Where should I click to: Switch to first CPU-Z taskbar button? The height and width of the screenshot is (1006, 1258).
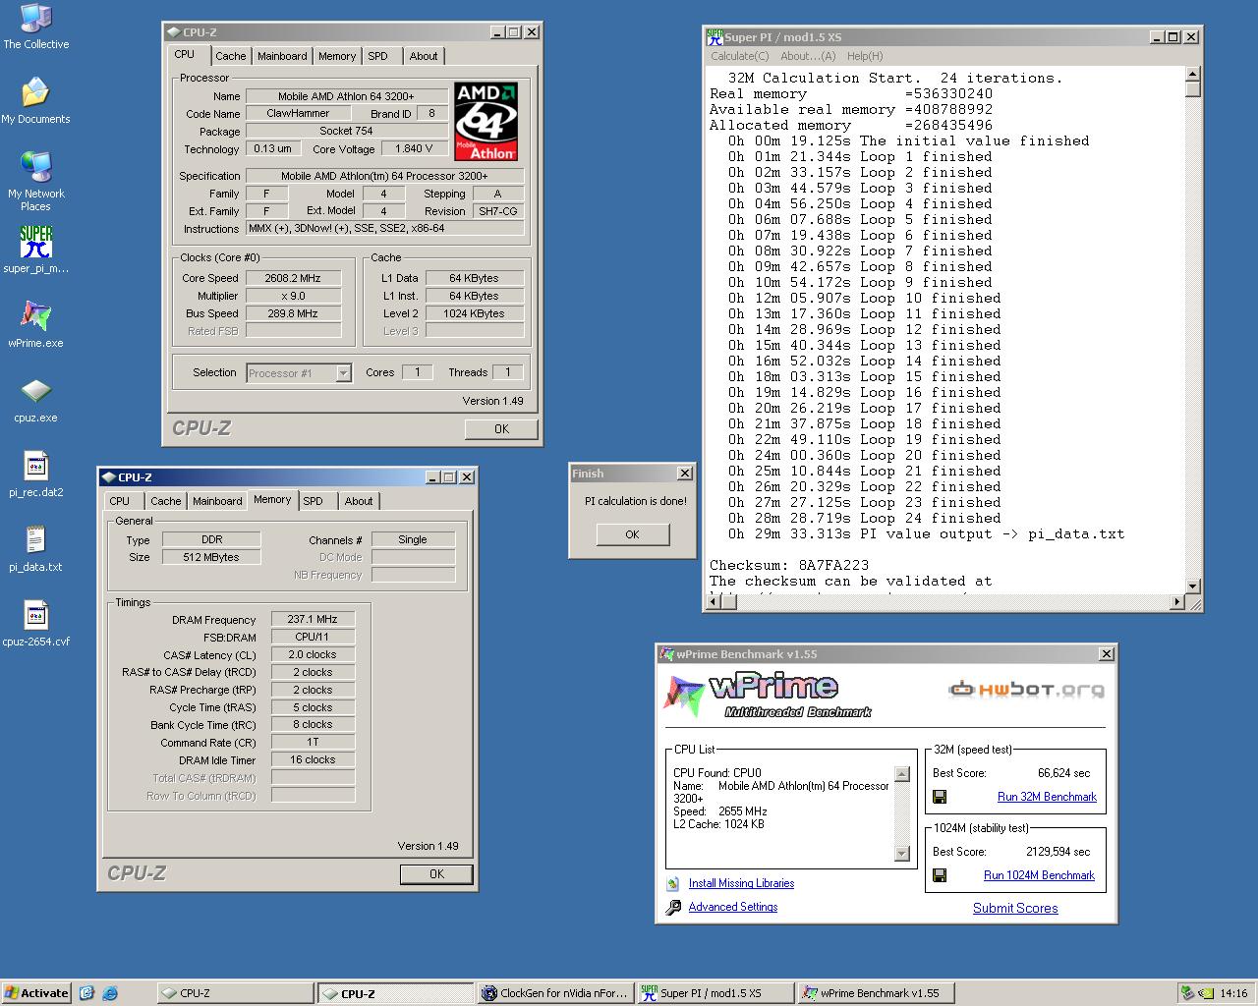(x=235, y=993)
